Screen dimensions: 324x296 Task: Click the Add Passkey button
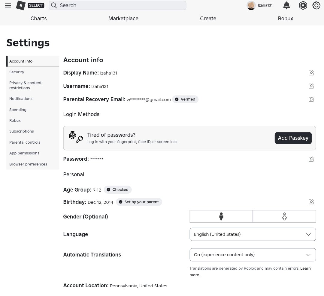click(x=293, y=138)
